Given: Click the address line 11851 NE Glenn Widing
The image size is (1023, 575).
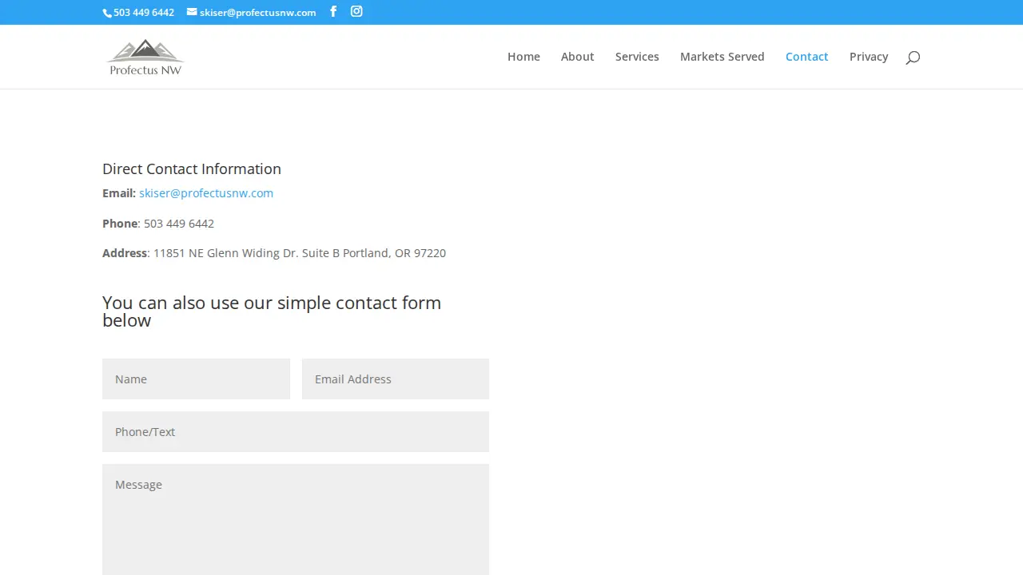Looking at the screenshot, I should 300,253.
